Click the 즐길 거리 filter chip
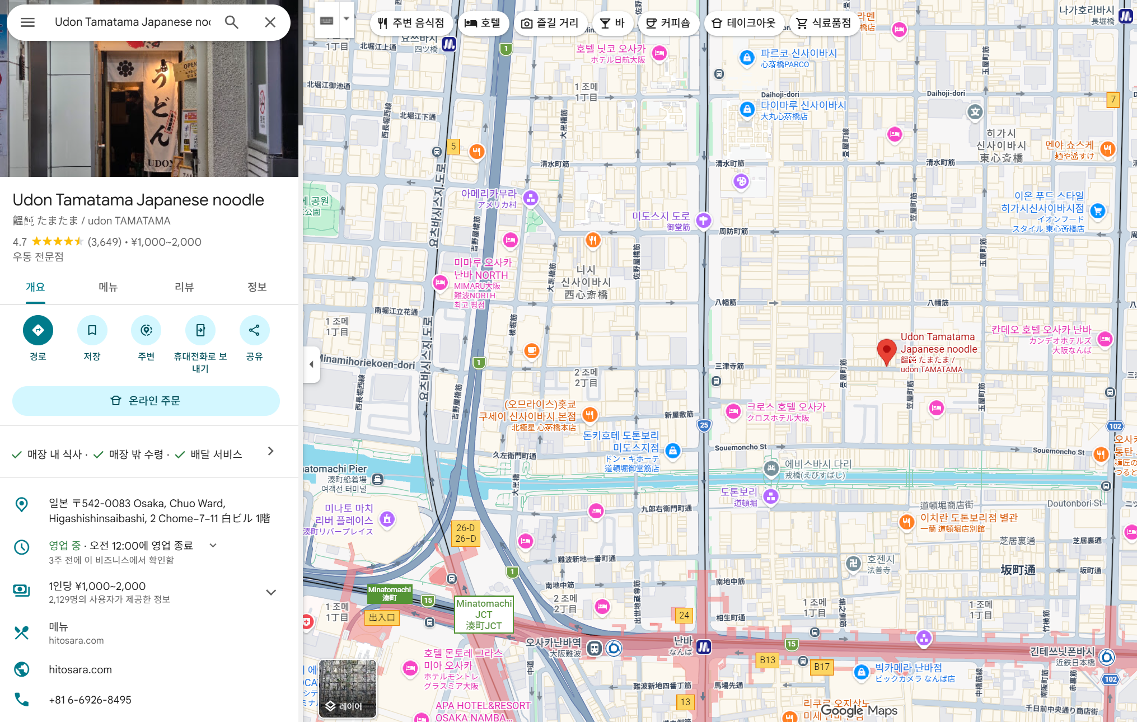 tap(550, 23)
